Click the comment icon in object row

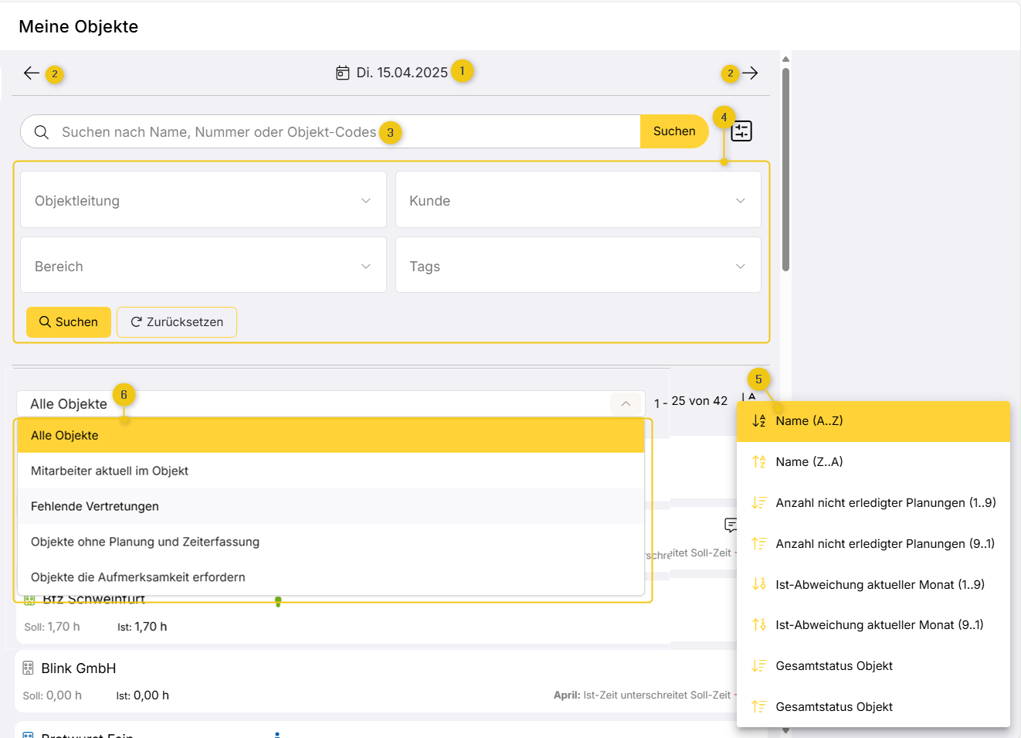pyautogui.click(x=731, y=525)
